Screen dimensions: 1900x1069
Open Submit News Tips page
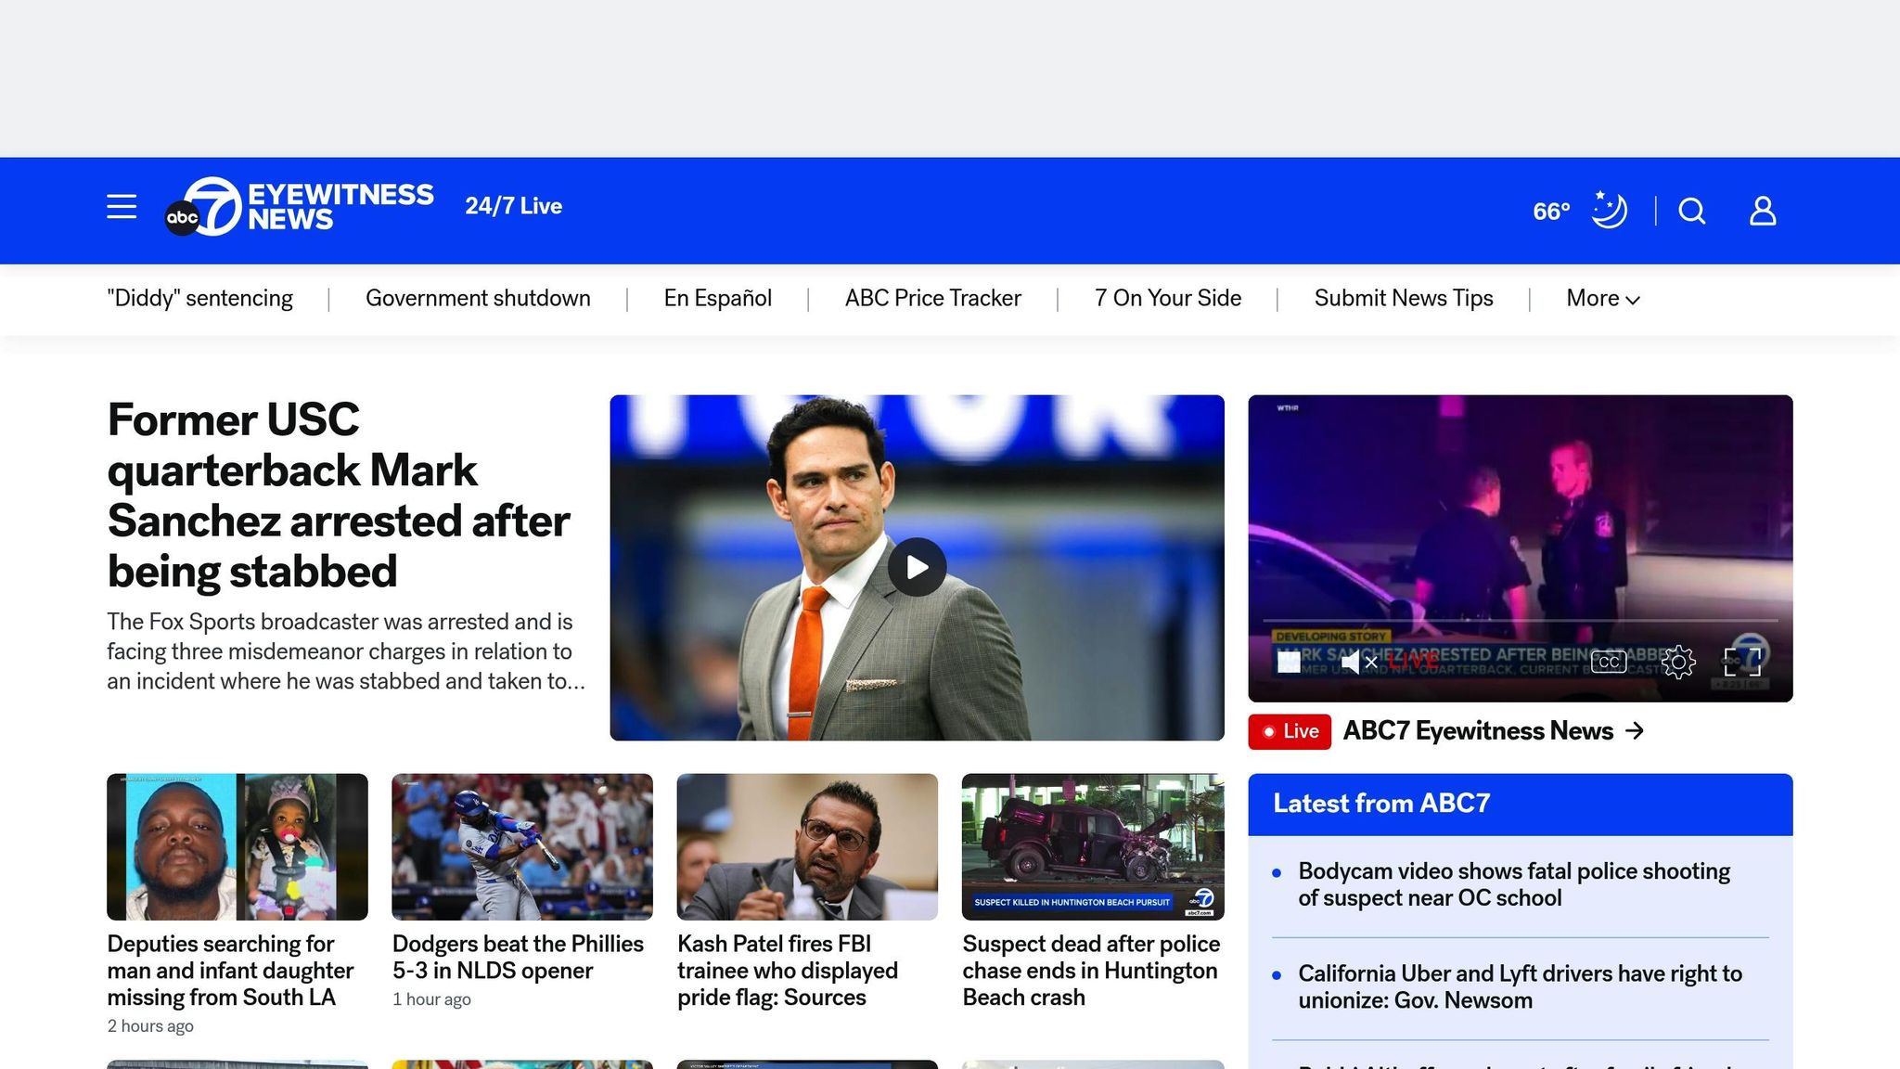pos(1404,298)
